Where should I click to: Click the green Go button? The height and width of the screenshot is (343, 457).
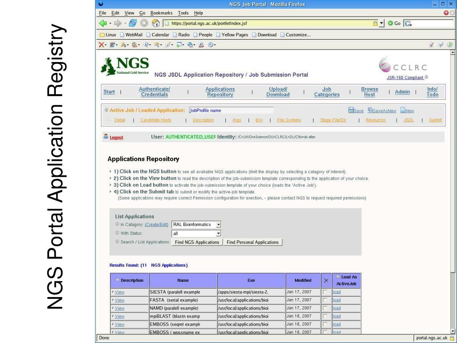(394, 23)
